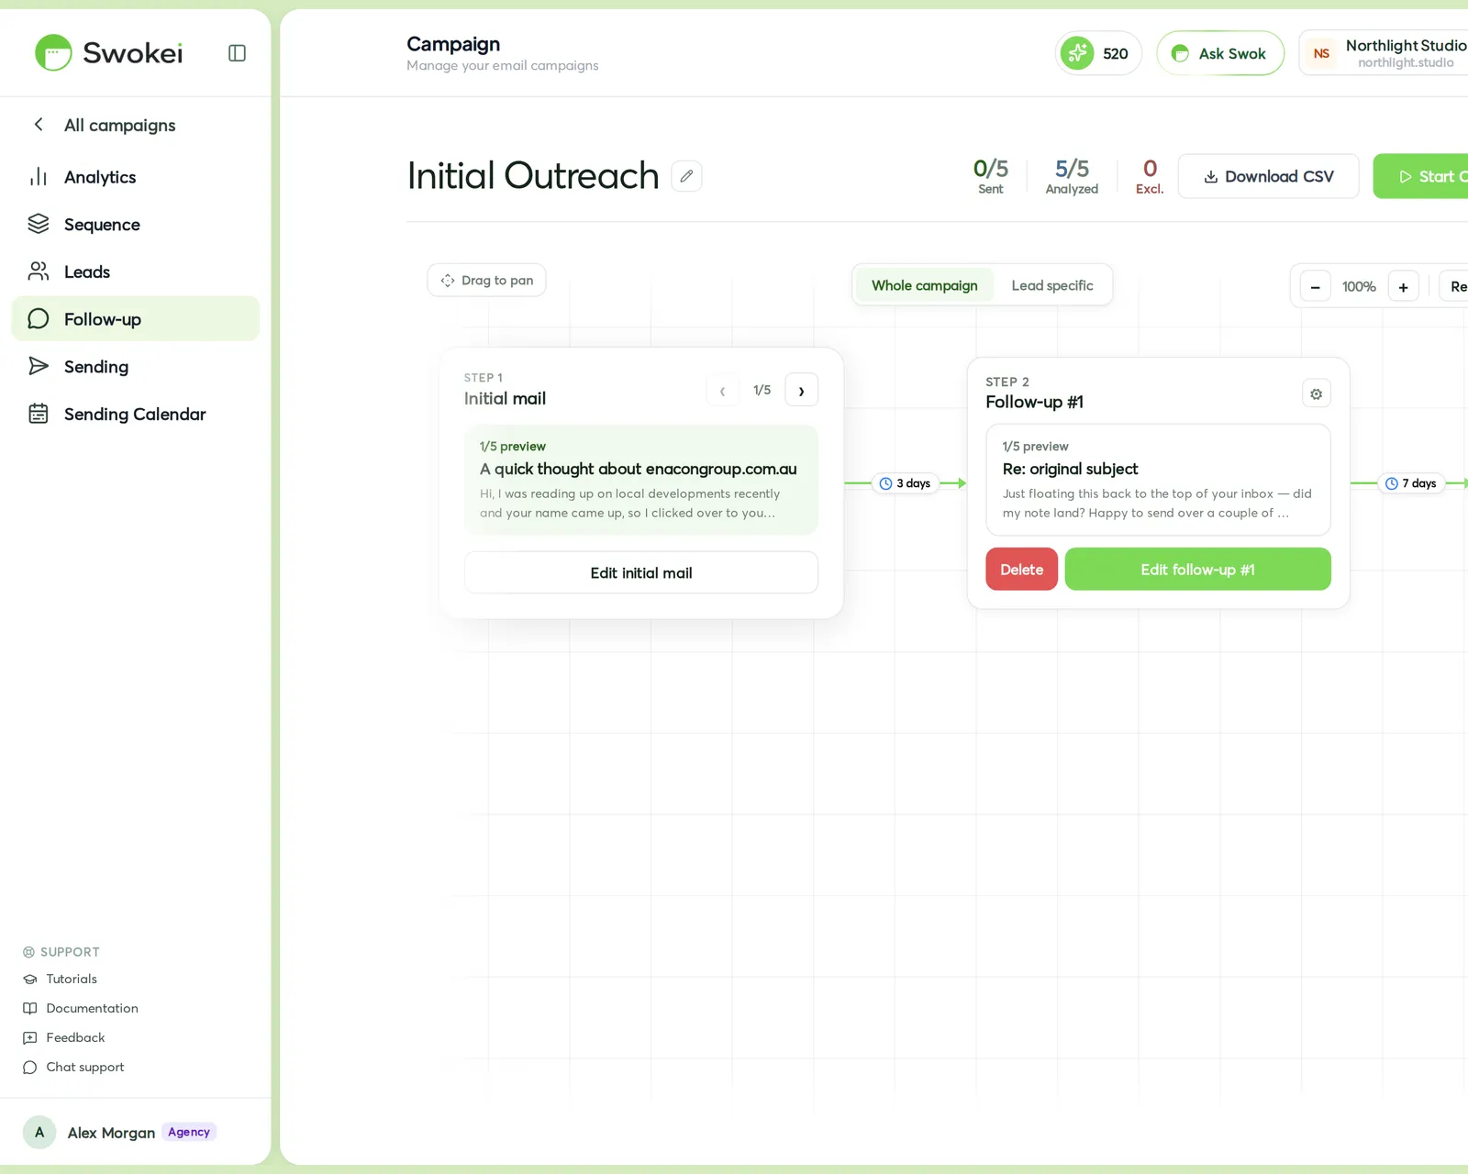Click the Ask Swok logo icon
1468x1174 pixels.
(1181, 53)
